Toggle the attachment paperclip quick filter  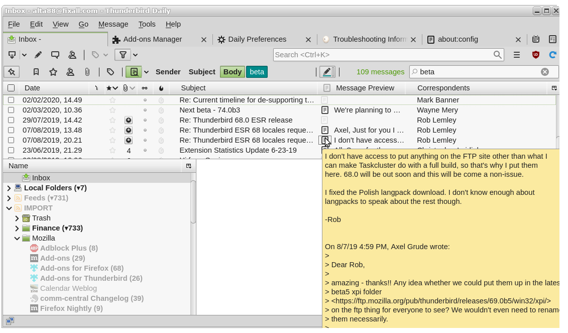coord(87,72)
